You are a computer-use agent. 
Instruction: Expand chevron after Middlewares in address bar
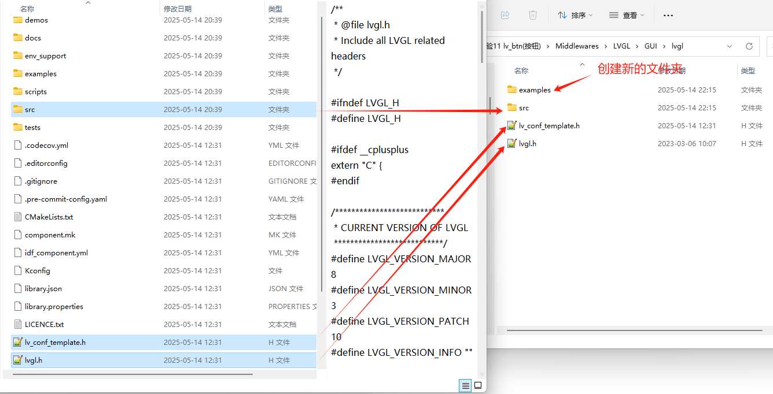tap(605, 46)
